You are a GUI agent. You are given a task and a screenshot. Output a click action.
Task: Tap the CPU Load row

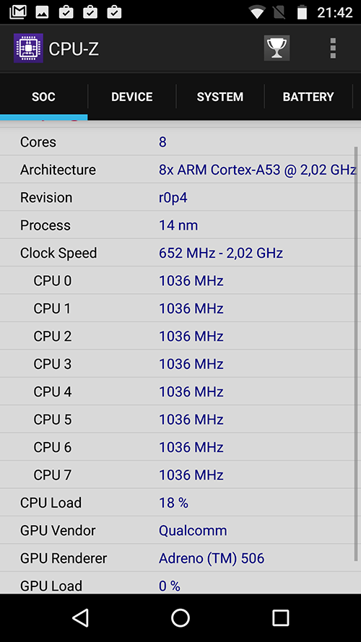180,503
